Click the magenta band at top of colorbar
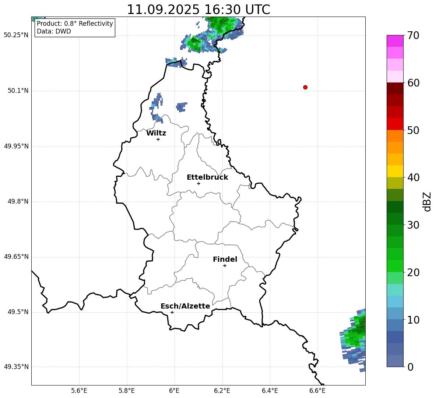 [x=395, y=41]
